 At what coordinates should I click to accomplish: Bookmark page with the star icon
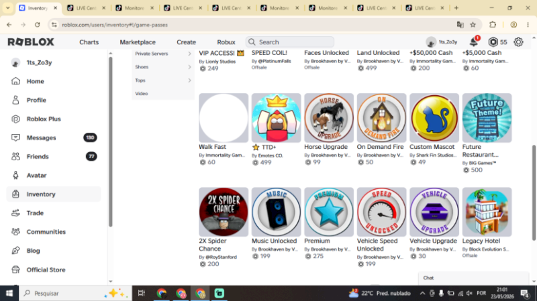click(x=473, y=25)
